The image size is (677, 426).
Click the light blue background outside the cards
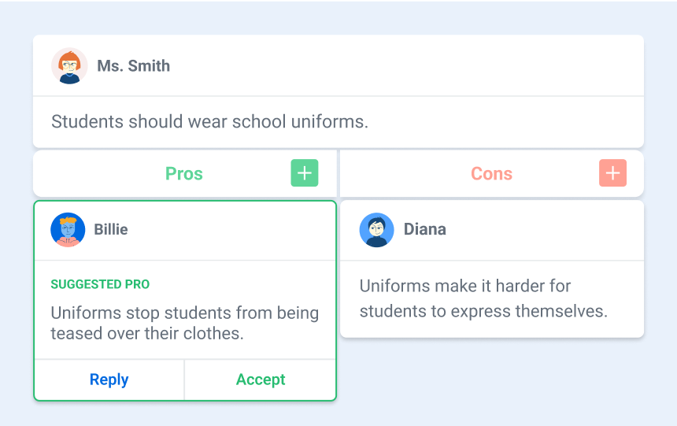pyautogui.click(x=518, y=389)
